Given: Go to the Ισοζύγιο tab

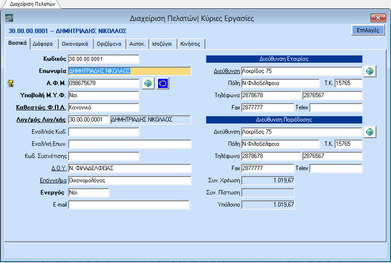Looking at the screenshot, I should pyautogui.click(x=162, y=44).
